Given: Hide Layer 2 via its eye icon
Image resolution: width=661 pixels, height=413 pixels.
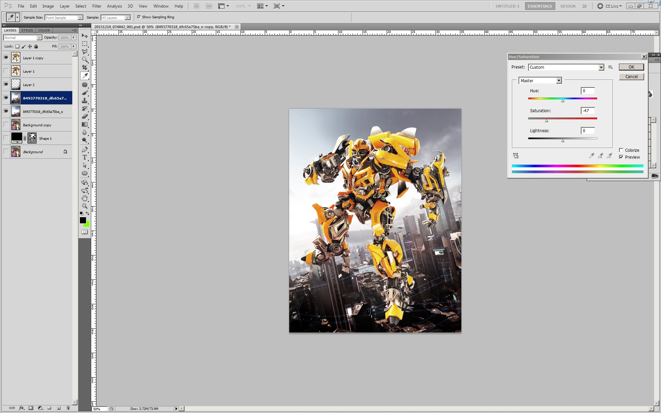Looking at the screenshot, I should [x=6, y=84].
